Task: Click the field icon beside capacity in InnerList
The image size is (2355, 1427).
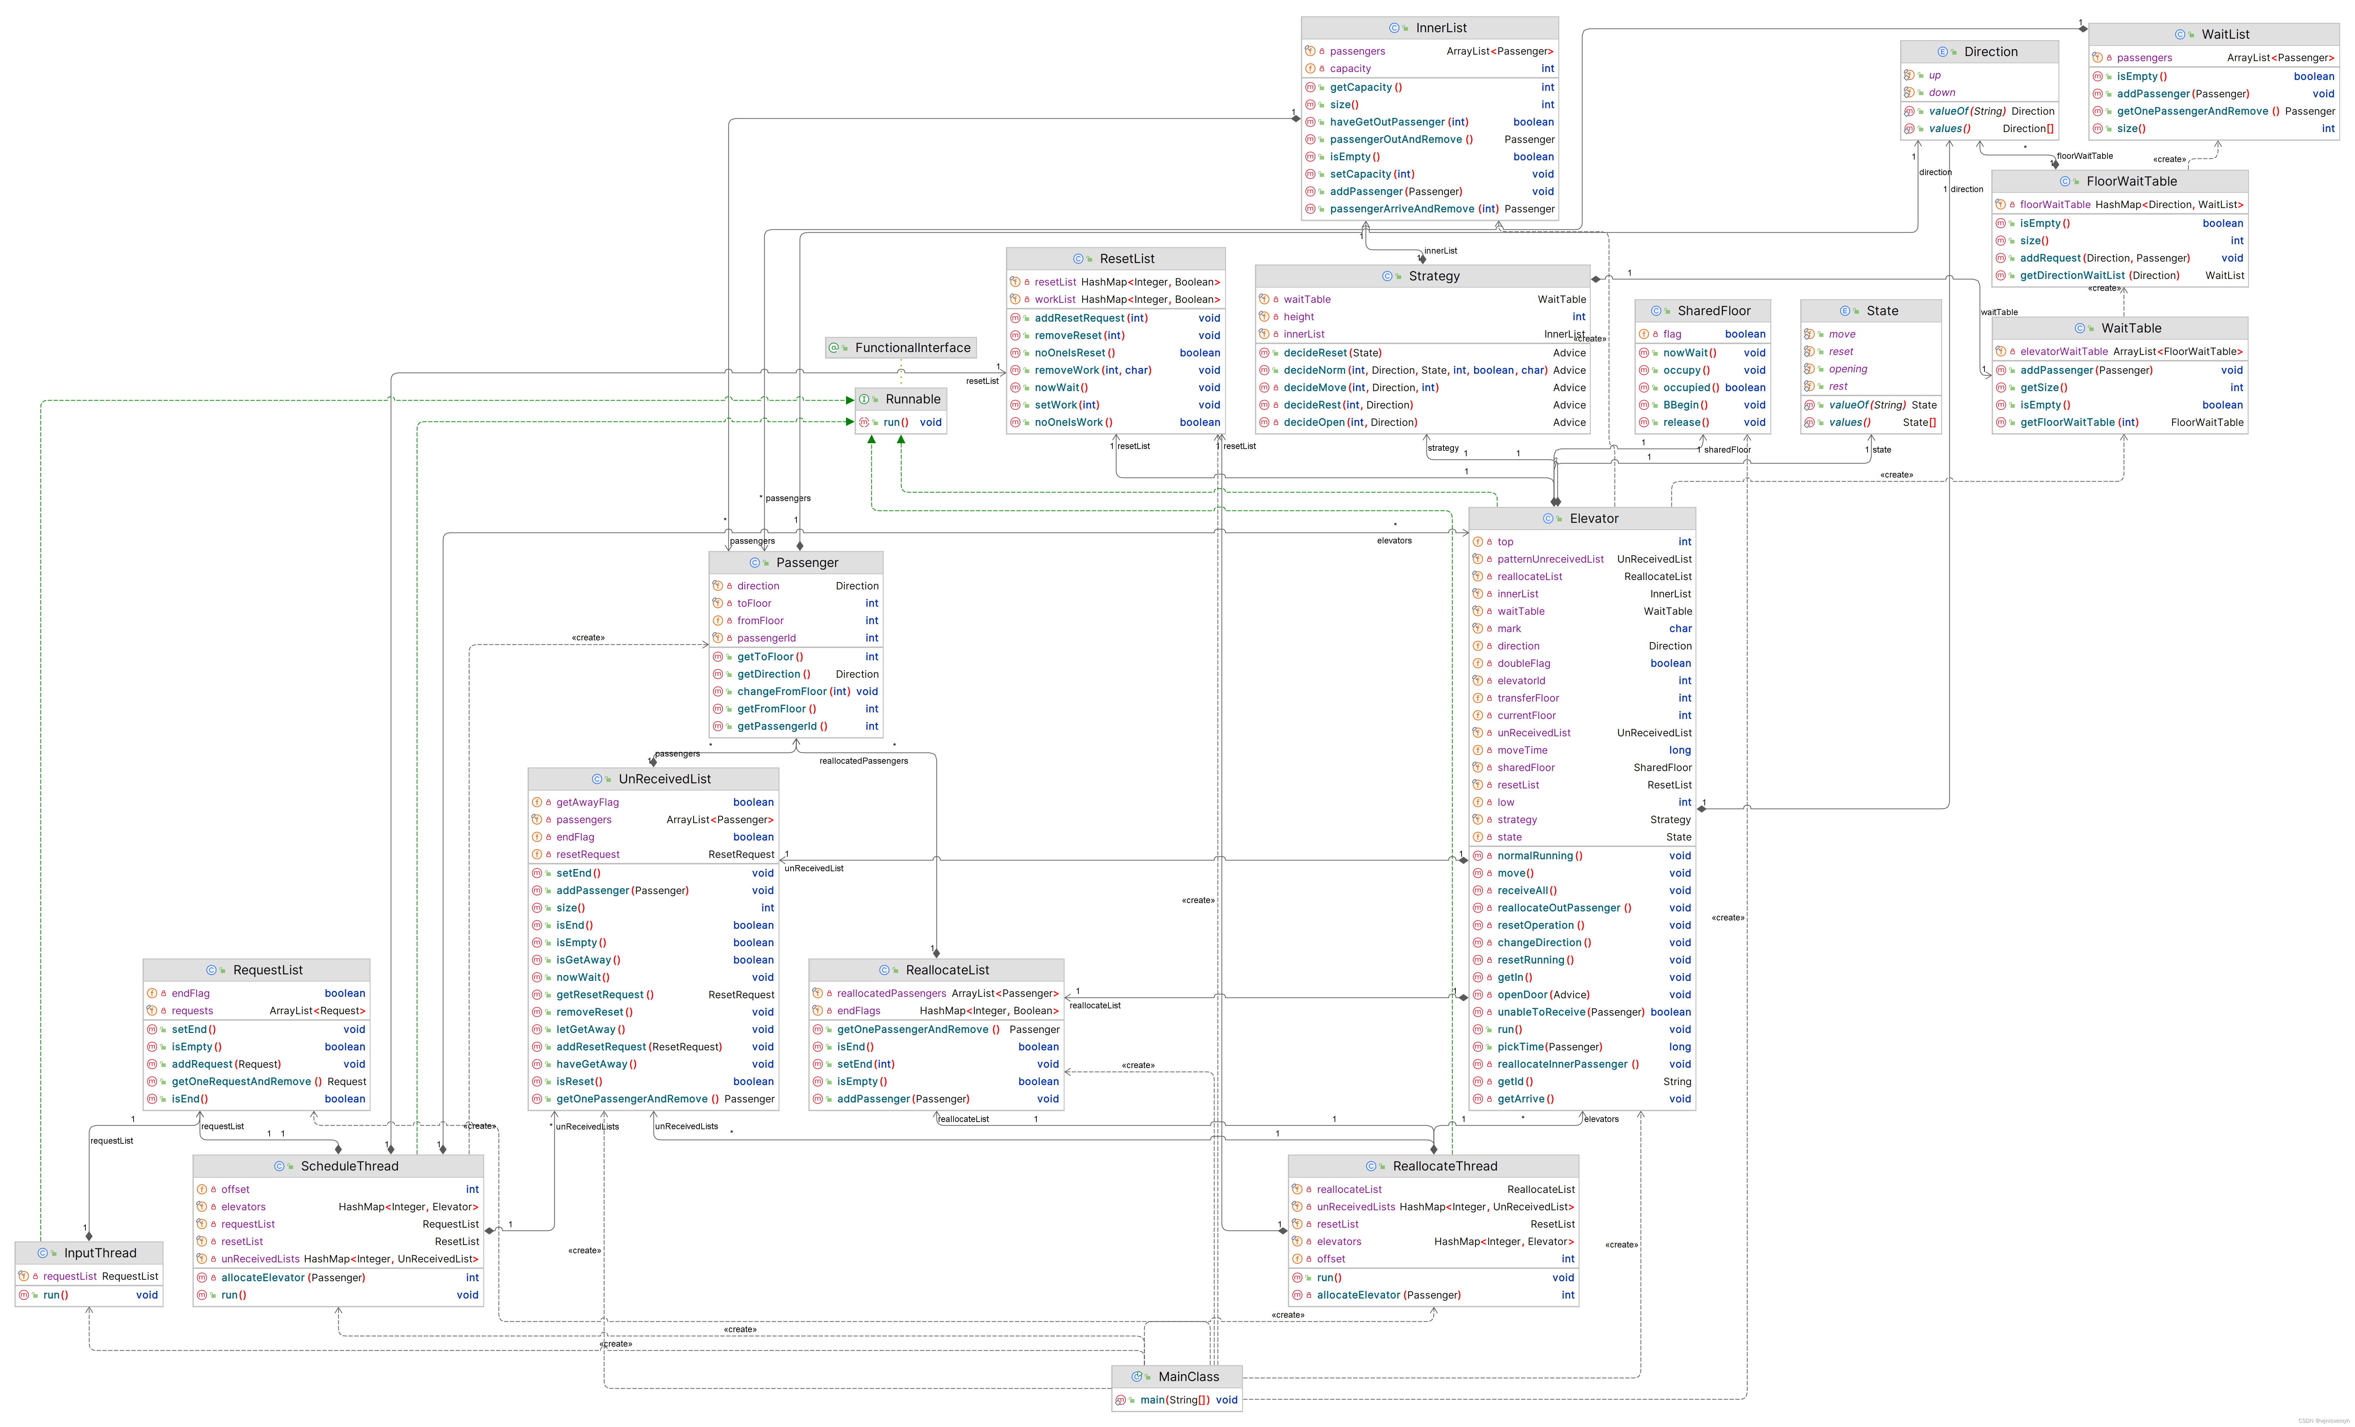Action: pyautogui.click(x=1310, y=69)
